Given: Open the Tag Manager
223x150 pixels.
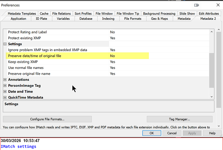Looking at the screenshot, I should 179,119.
